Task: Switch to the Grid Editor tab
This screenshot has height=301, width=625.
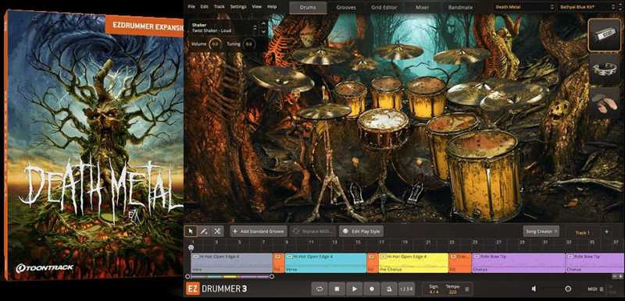Action: pos(384,7)
